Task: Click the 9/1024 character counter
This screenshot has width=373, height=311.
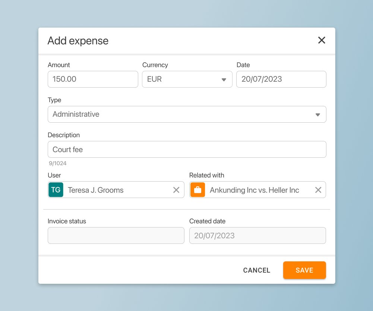Action: click(57, 163)
